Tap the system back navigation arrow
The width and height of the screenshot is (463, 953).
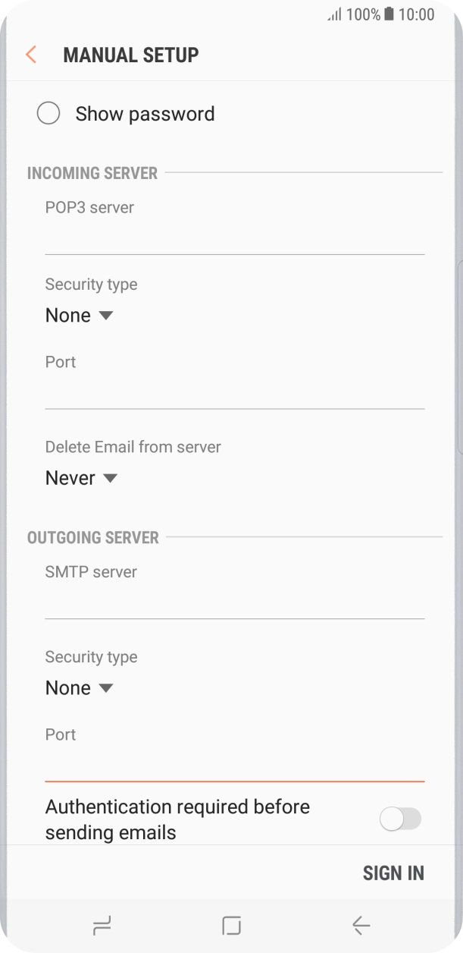pos(361,925)
